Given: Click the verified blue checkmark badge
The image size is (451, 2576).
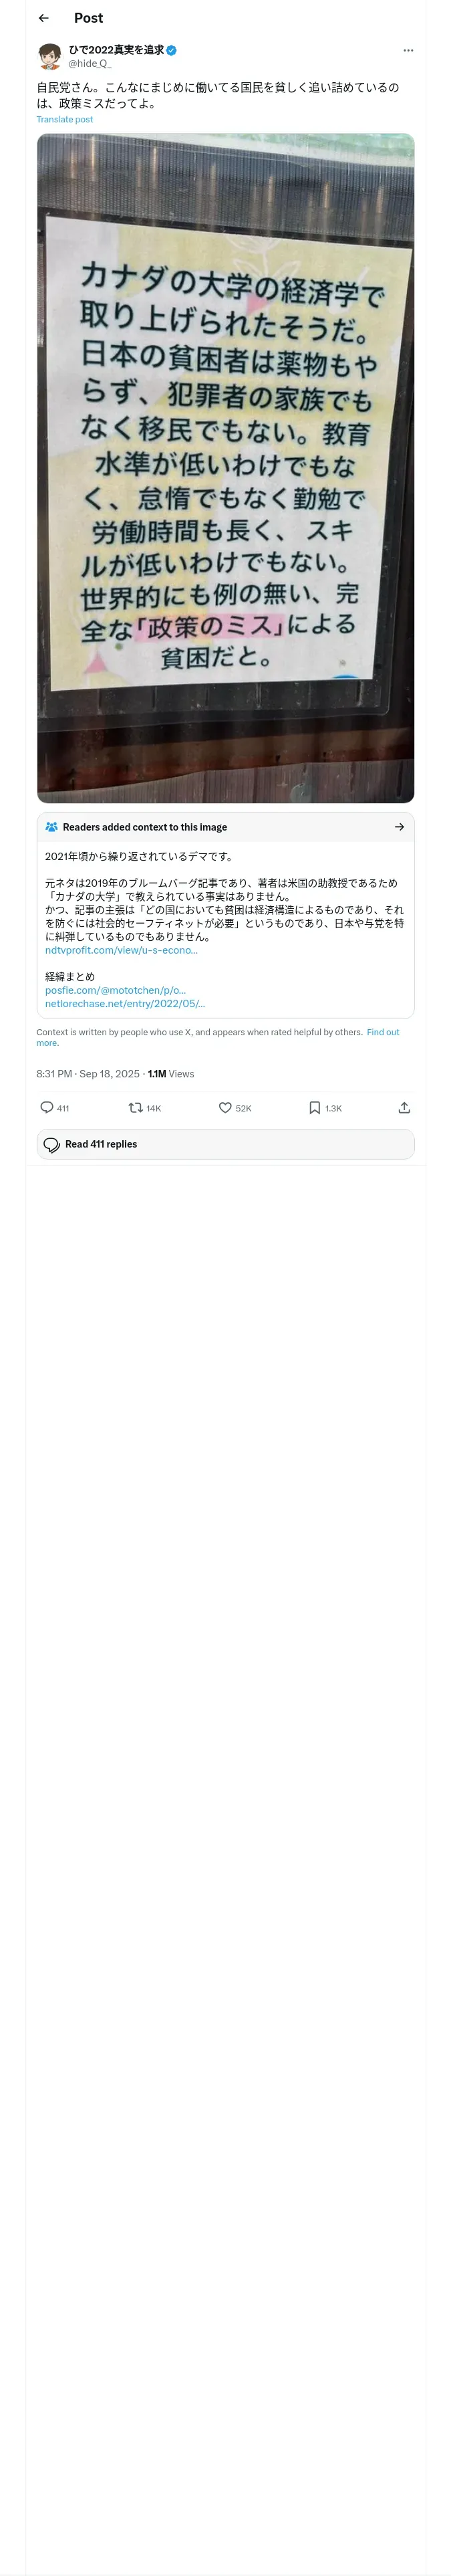Looking at the screenshot, I should pyautogui.click(x=172, y=50).
